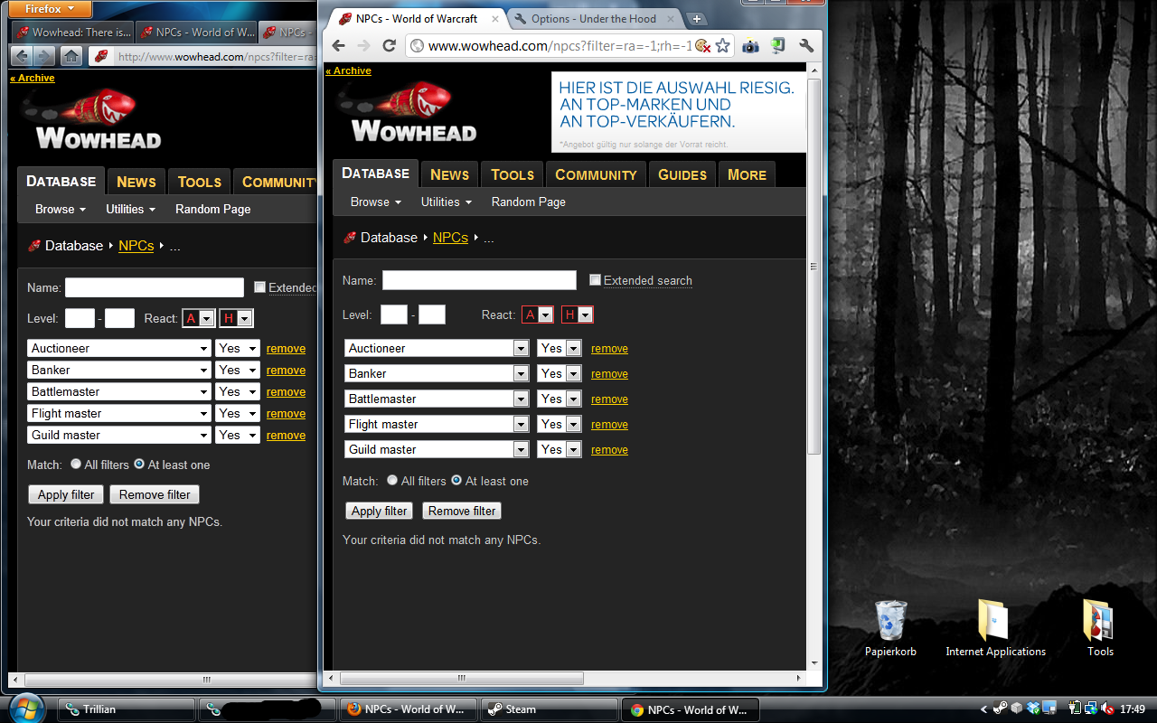Open the Auctioneer filter dropdown in Firefox window

pyautogui.click(x=119, y=348)
